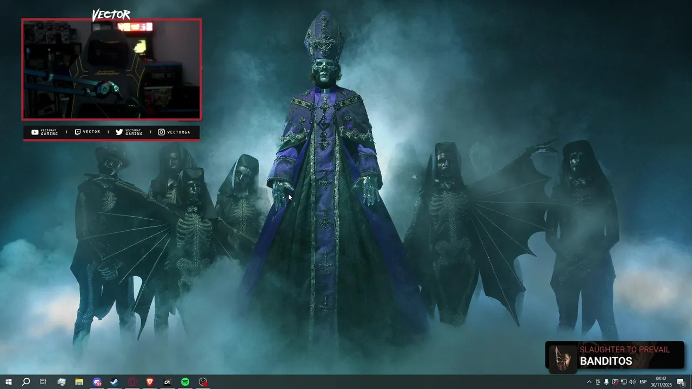
Task: Open network status tray icon
Action: click(x=623, y=382)
